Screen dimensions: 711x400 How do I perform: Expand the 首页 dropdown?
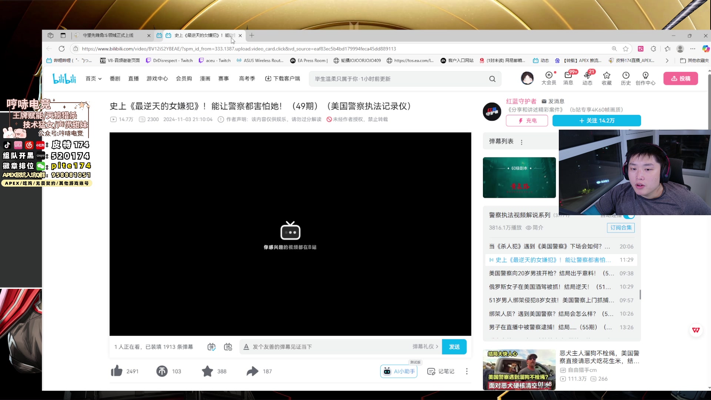point(93,79)
